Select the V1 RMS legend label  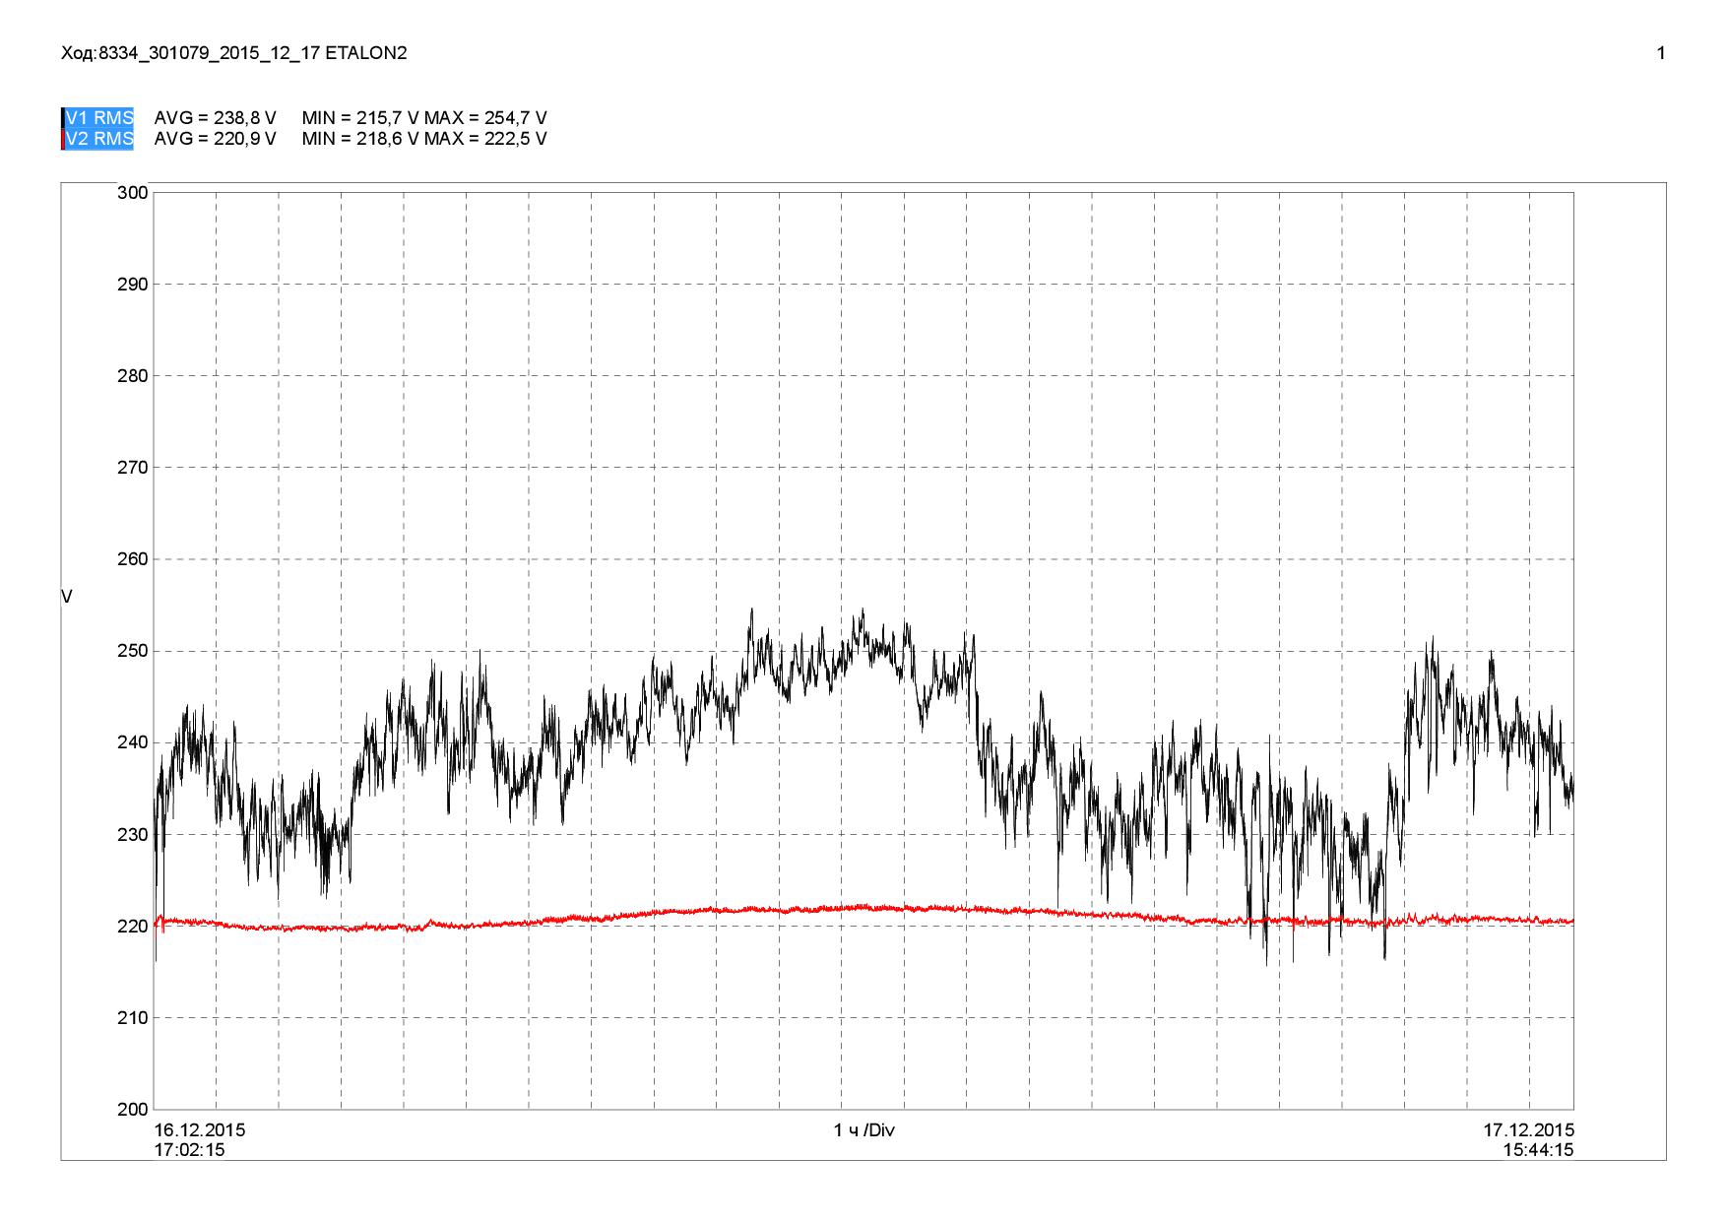pos(99,118)
